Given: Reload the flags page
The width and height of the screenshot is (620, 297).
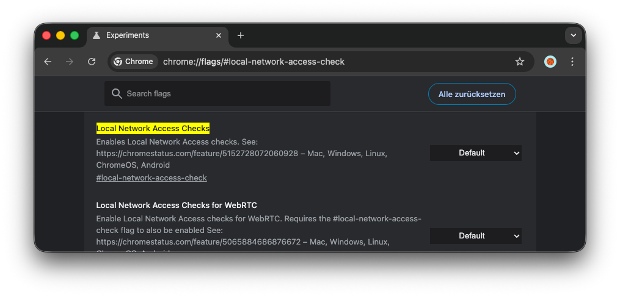Looking at the screenshot, I should point(92,62).
